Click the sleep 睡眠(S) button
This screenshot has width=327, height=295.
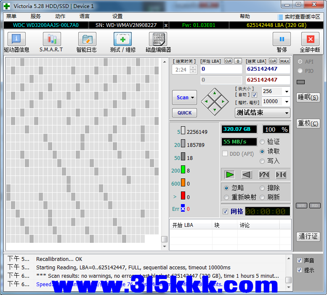pyautogui.click(x=308, y=97)
